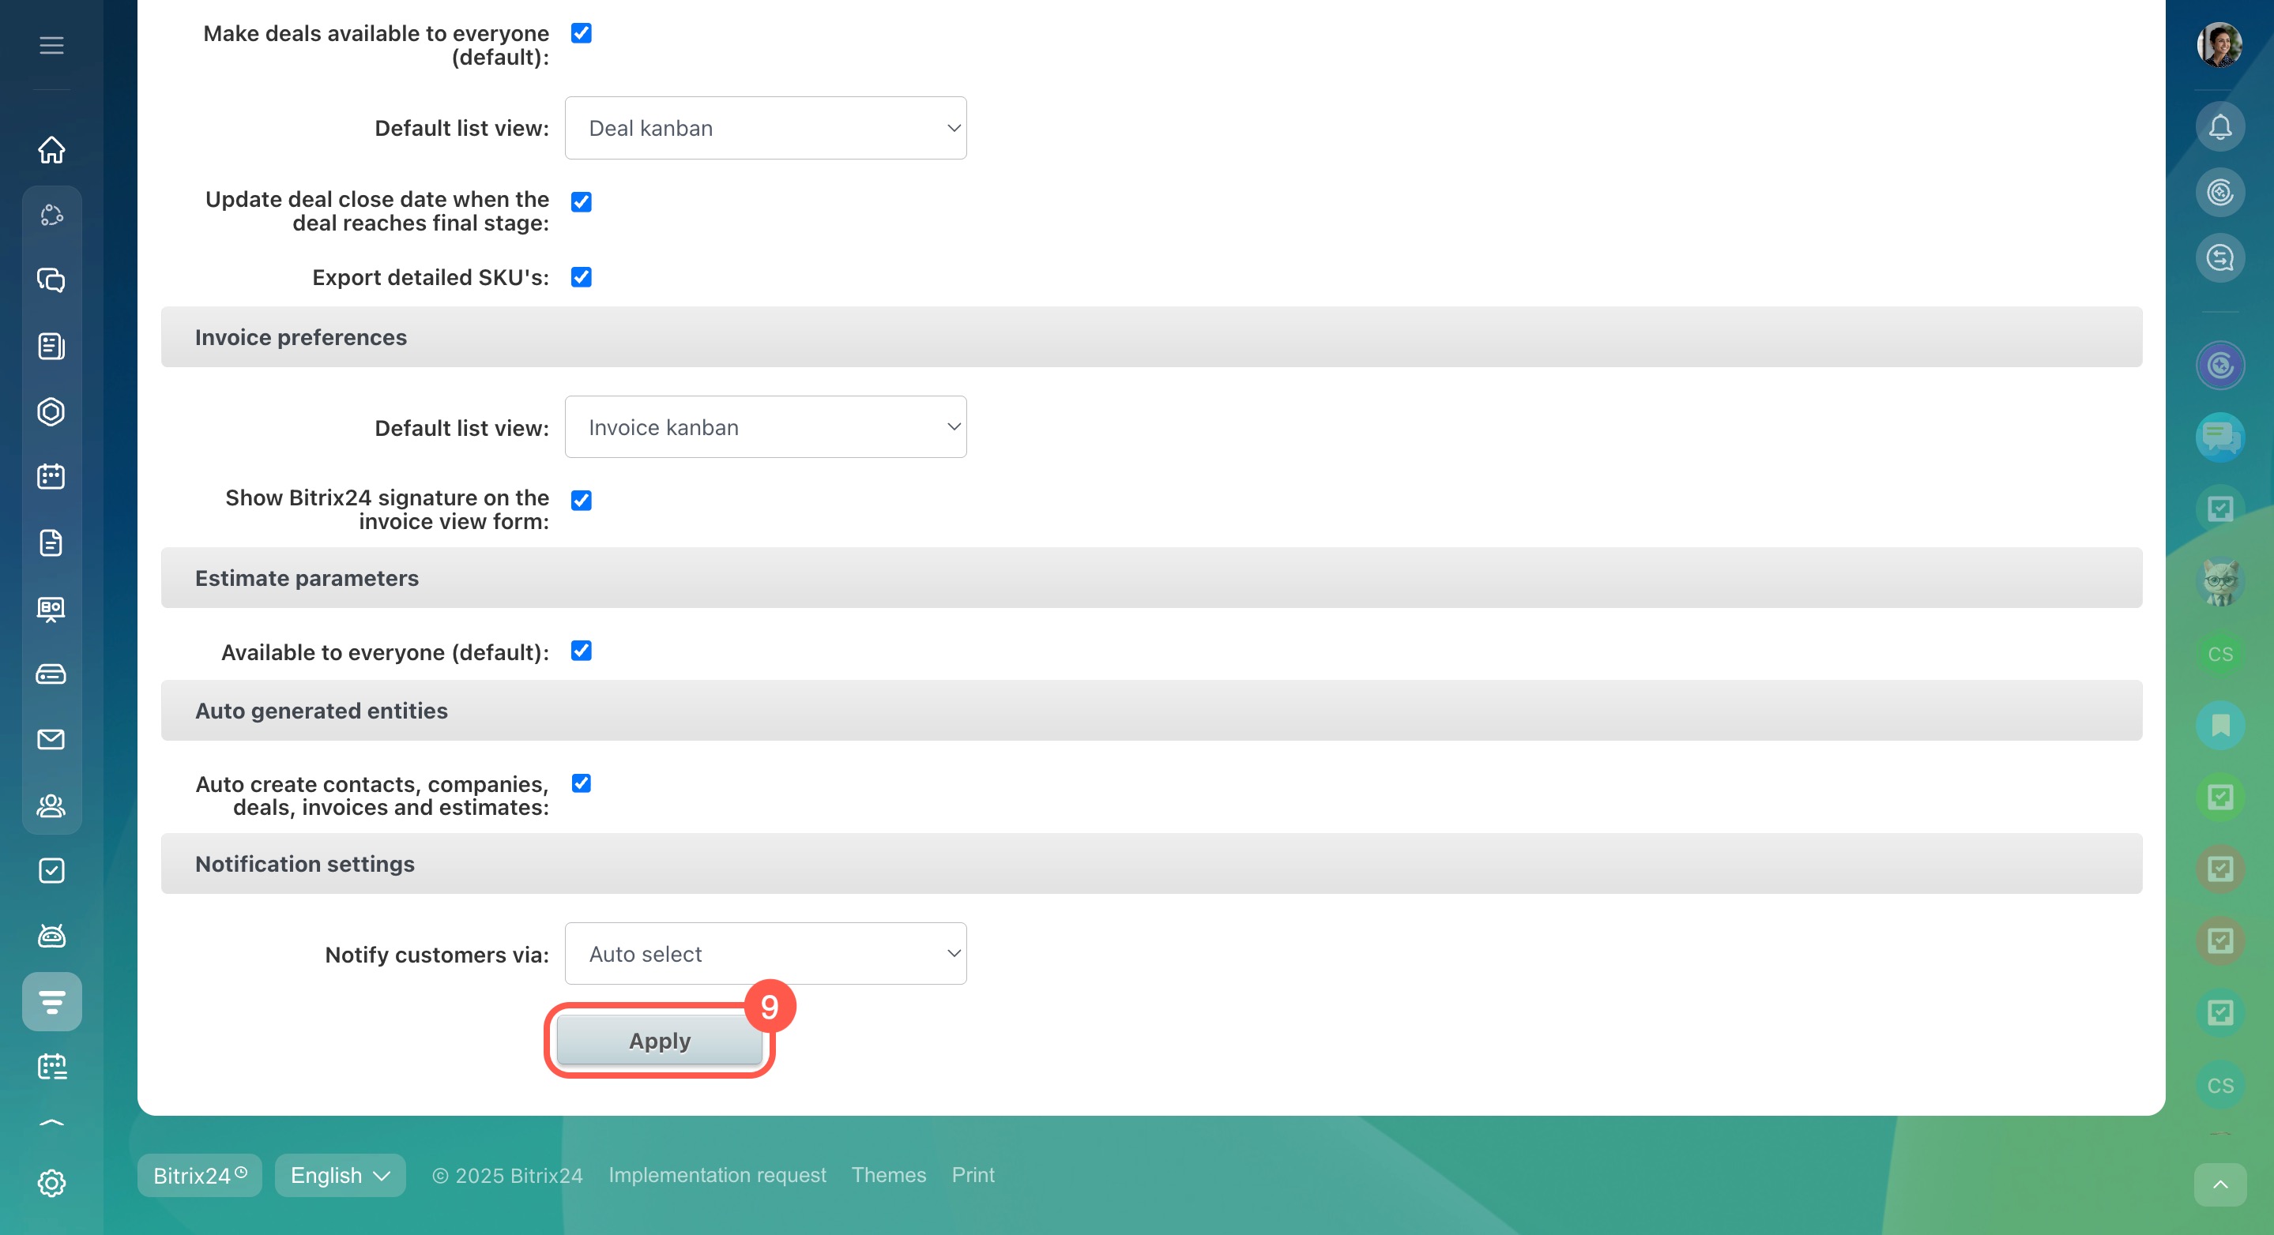Viewport: 2274px width, 1235px height.
Task: Open the CRM funnel icon in sidebar
Action: [51, 1001]
